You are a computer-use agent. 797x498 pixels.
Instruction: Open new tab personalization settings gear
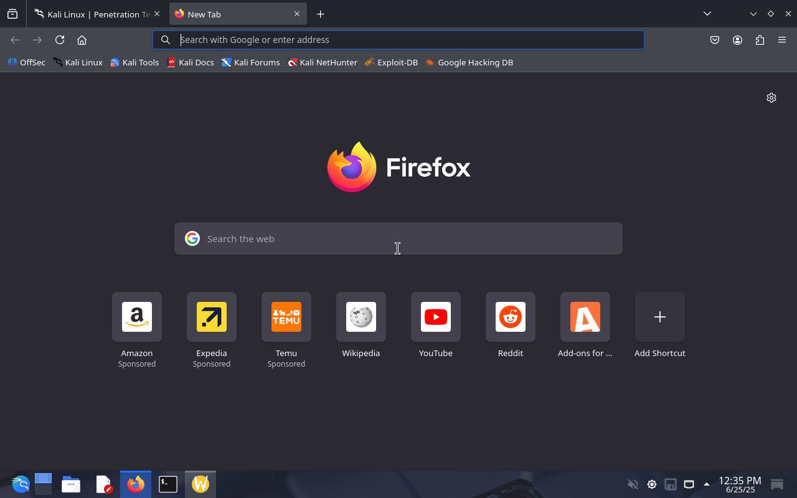(x=771, y=98)
